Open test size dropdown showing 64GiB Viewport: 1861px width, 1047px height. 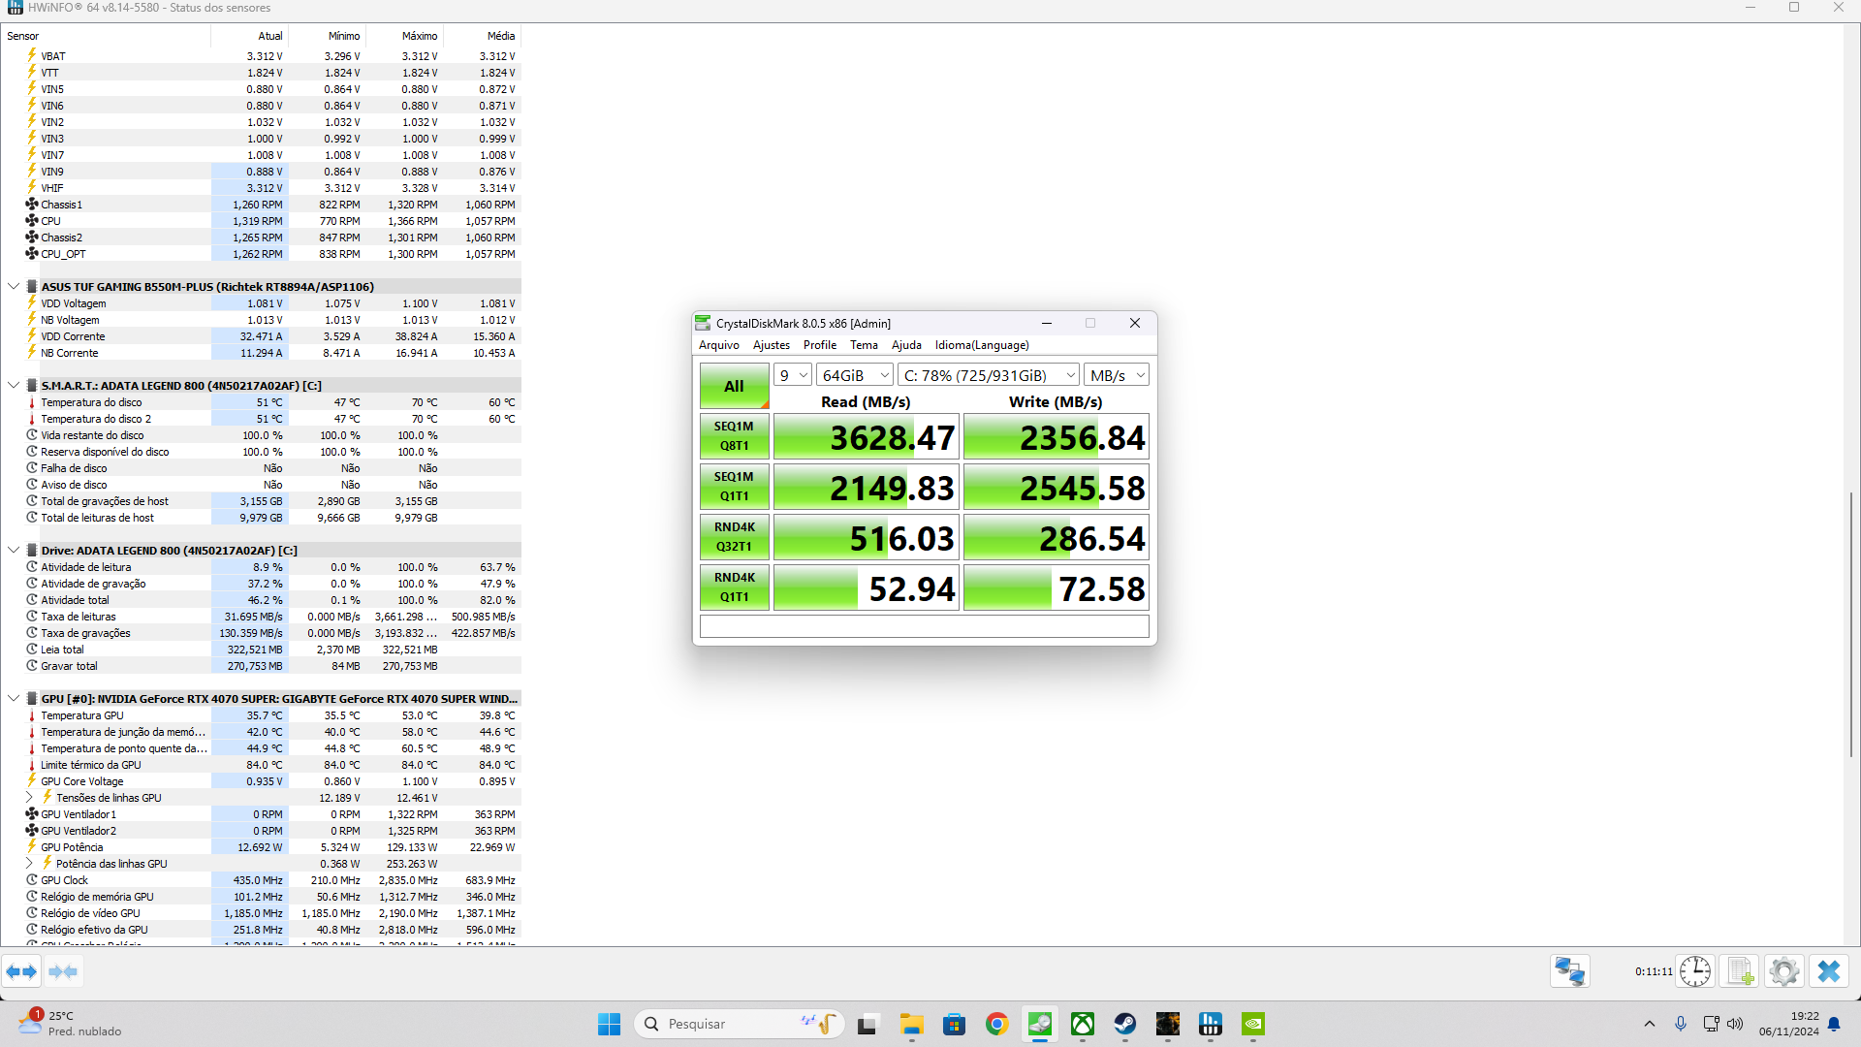click(855, 375)
